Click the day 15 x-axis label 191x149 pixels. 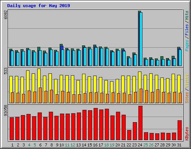pyautogui.click(x=90, y=145)
